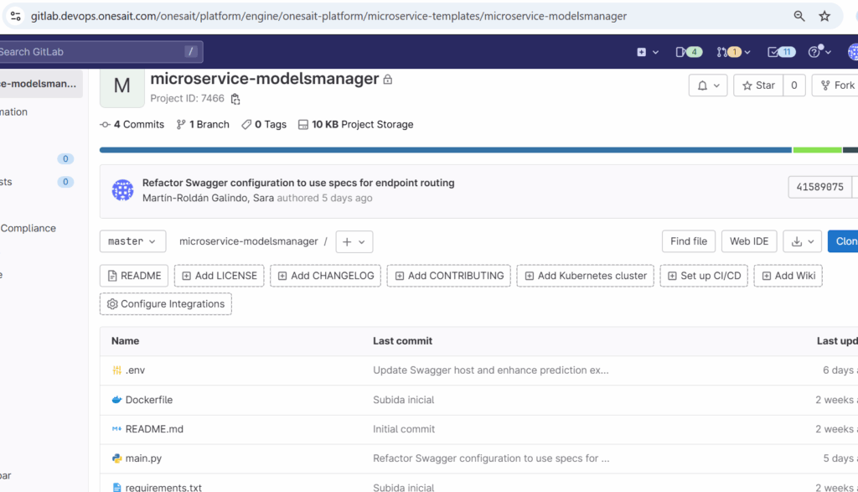The image size is (858, 492).
Task: Expand the download source code dropdown
Action: coord(802,241)
